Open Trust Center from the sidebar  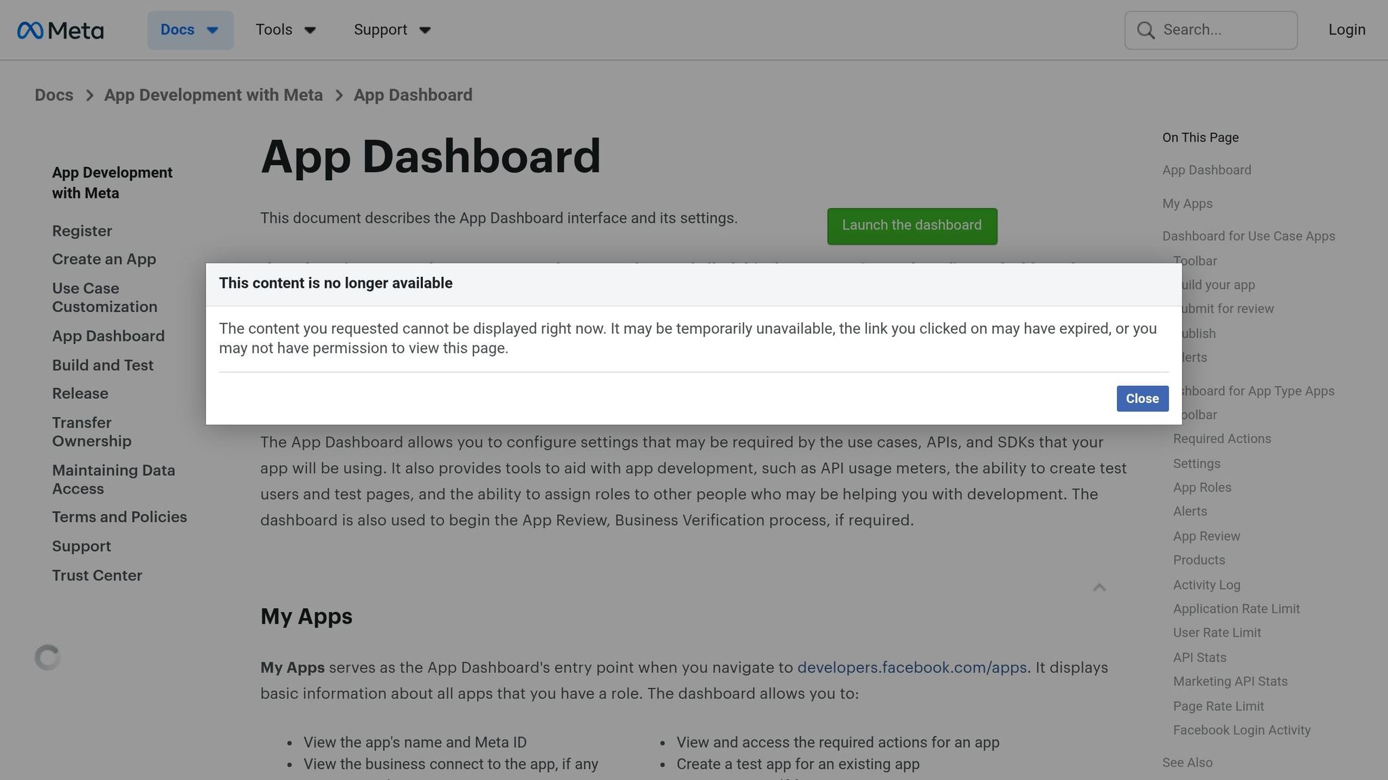[97, 575]
